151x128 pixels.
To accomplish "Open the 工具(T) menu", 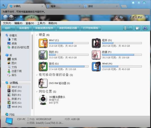I will [x=41, y=23].
